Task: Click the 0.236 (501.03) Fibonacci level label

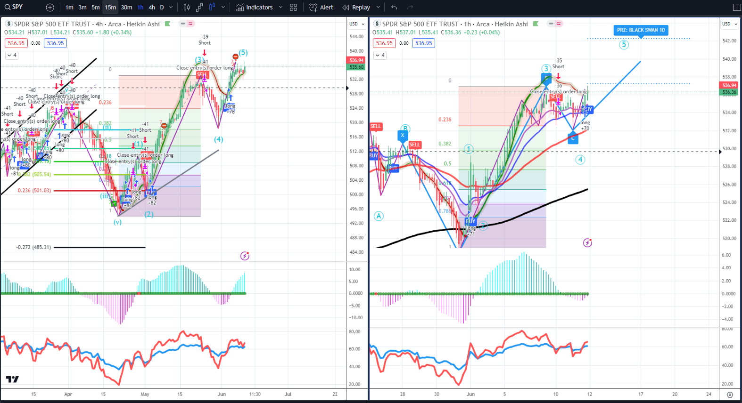Action: click(34, 191)
